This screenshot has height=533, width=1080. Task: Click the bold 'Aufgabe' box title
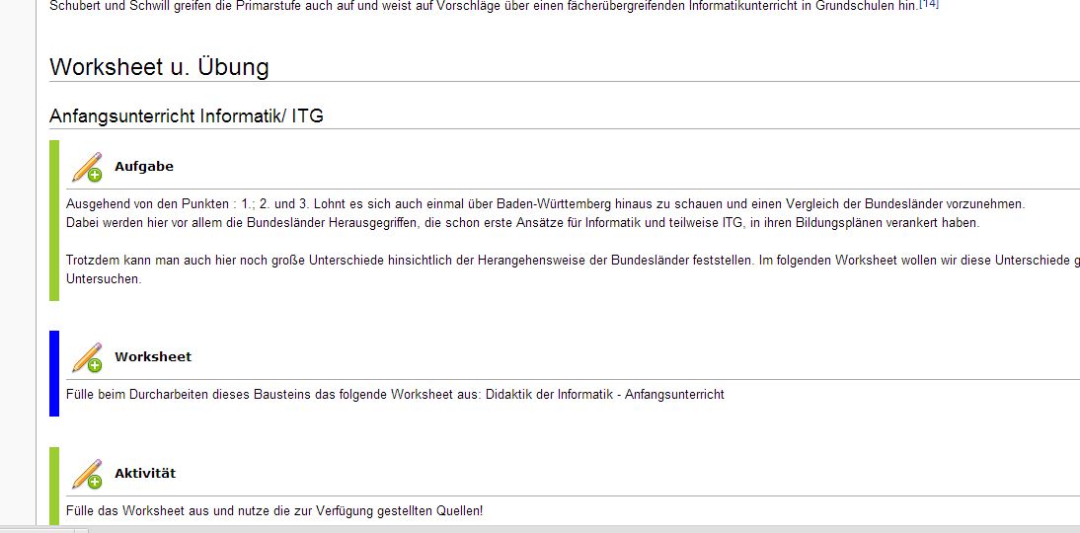click(x=144, y=167)
